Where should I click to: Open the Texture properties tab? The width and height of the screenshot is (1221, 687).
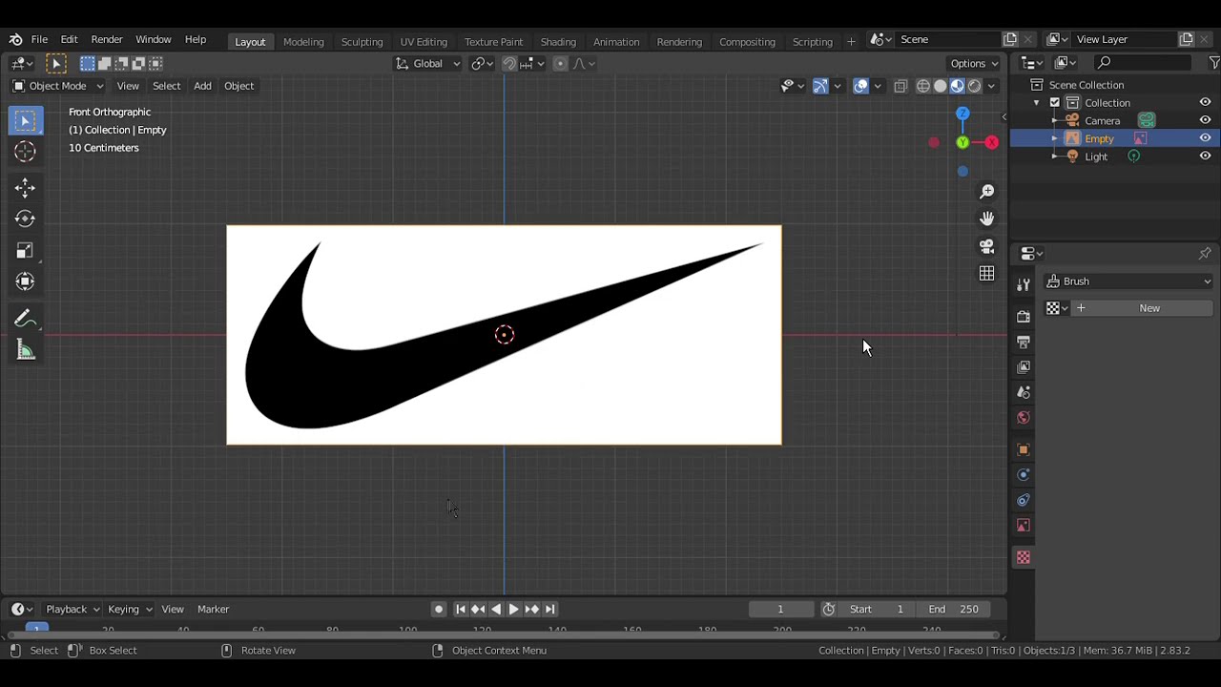point(1024,557)
